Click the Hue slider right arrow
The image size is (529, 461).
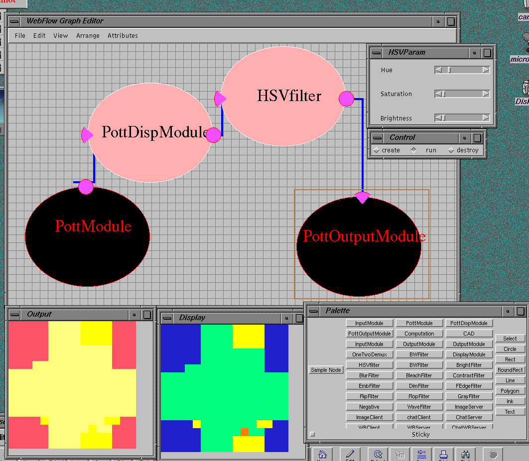[x=486, y=70]
